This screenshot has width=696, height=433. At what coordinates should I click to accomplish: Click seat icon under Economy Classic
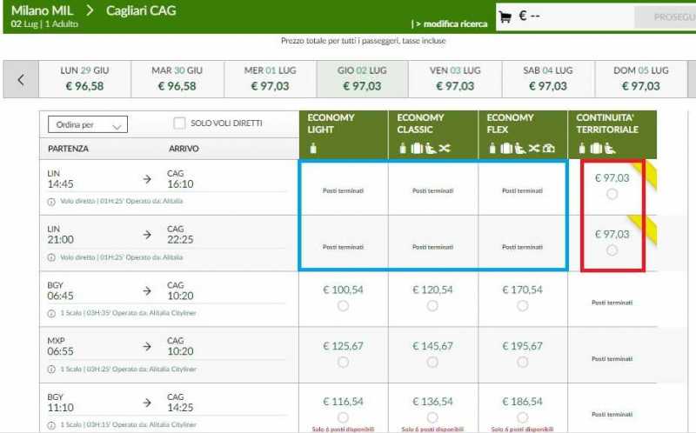431,148
